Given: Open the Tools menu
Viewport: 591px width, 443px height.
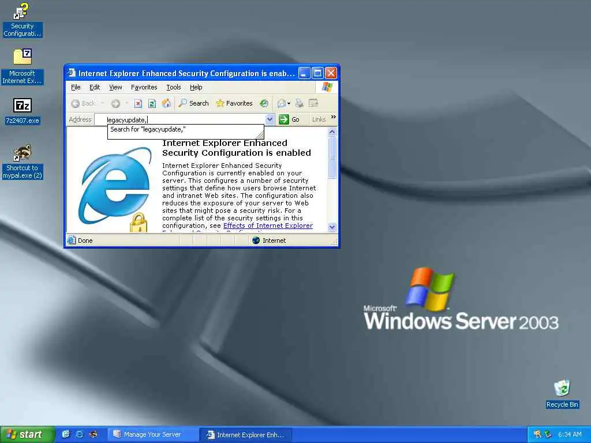Looking at the screenshot, I should tap(174, 88).
